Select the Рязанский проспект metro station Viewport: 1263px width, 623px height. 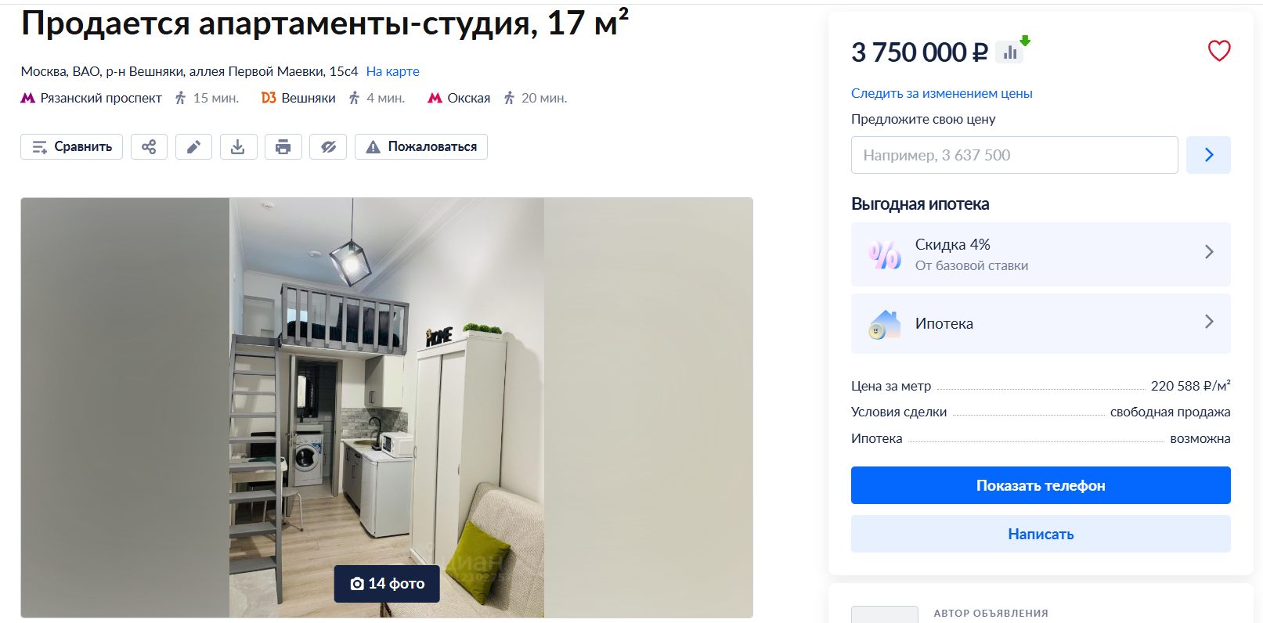click(x=91, y=98)
